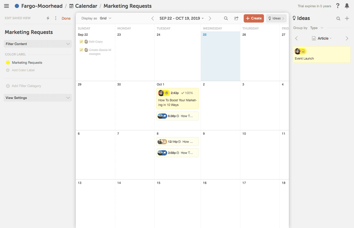Open the help question mark
354x228 pixels.
pos(338,6)
